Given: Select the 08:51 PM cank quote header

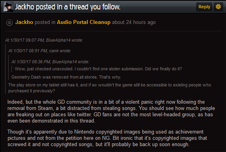Looking at the screenshot, I should click(x=40, y=51).
